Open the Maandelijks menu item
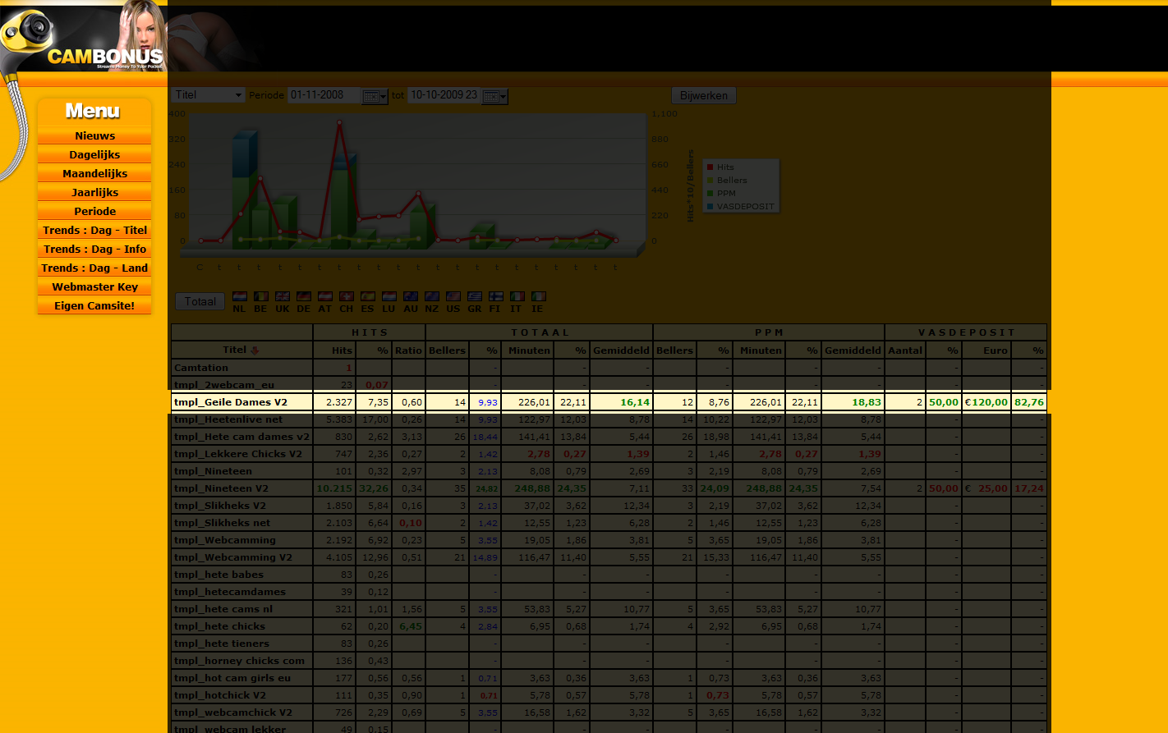Viewport: 1168px width, 733px height. 94,174
